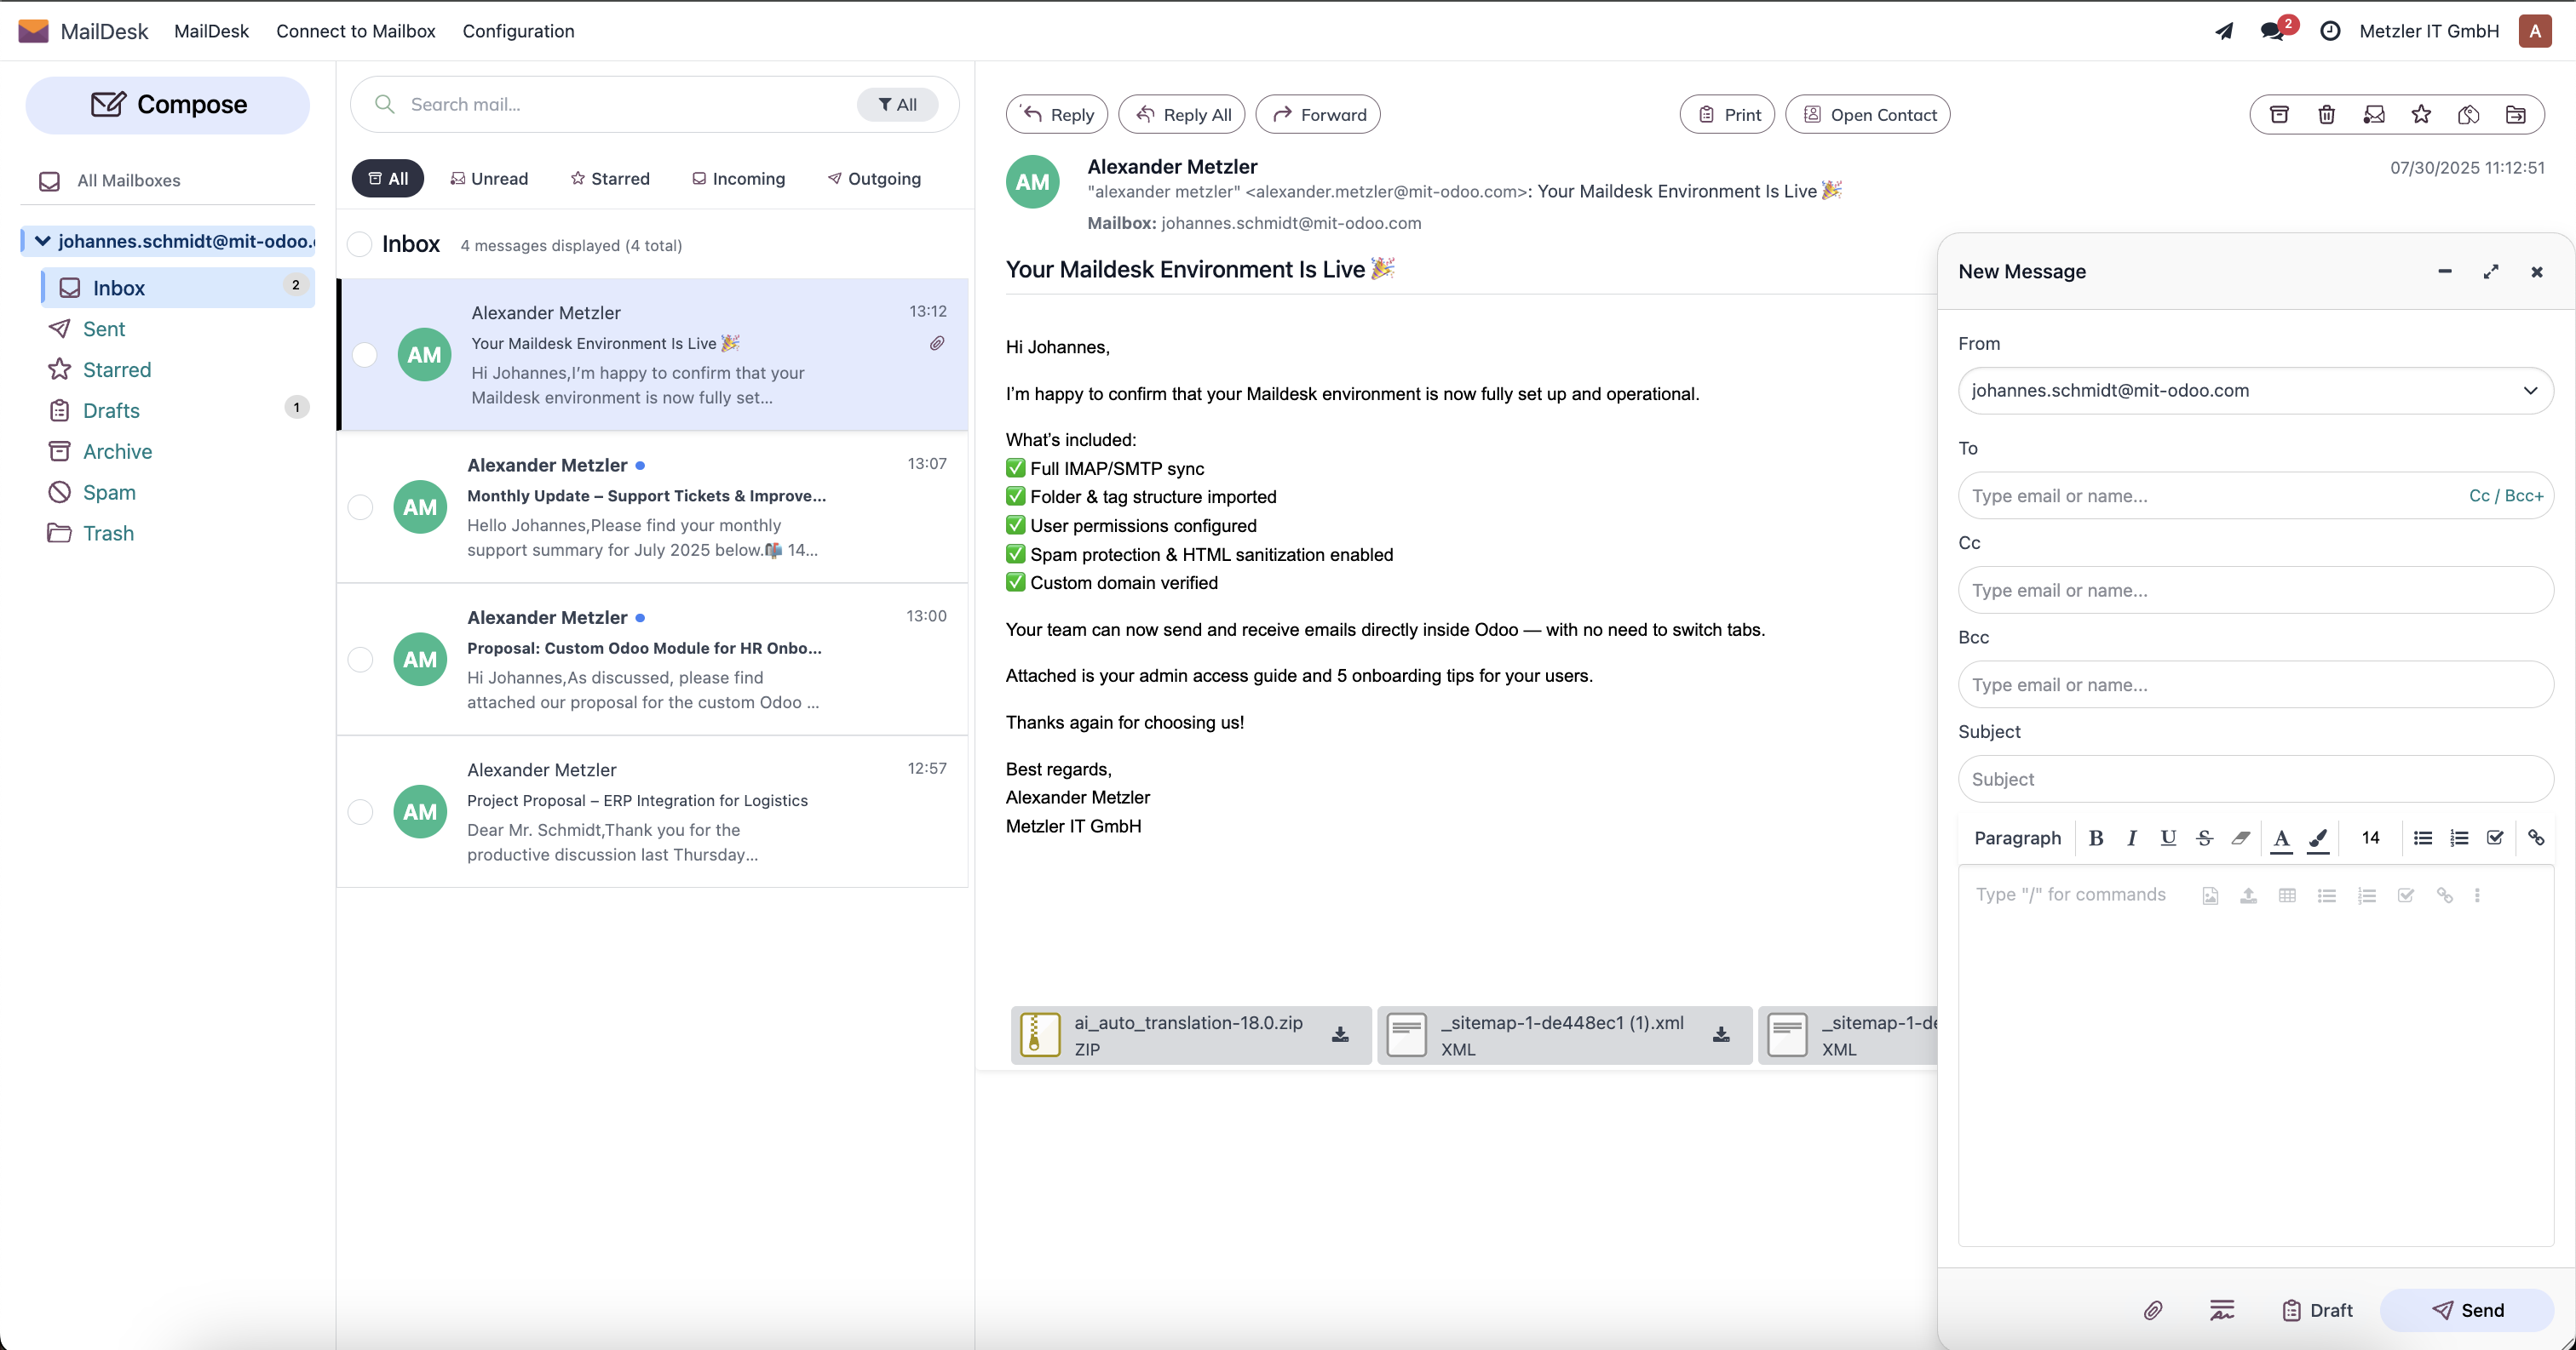Click the table icon inside message body

click(x=2287, y=895)
